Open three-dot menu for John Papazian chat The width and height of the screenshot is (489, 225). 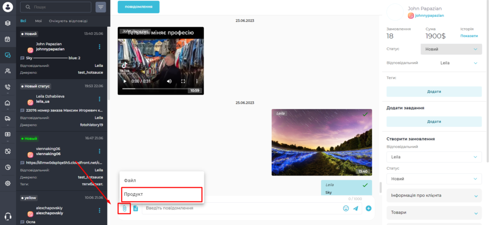click(99, 47)
